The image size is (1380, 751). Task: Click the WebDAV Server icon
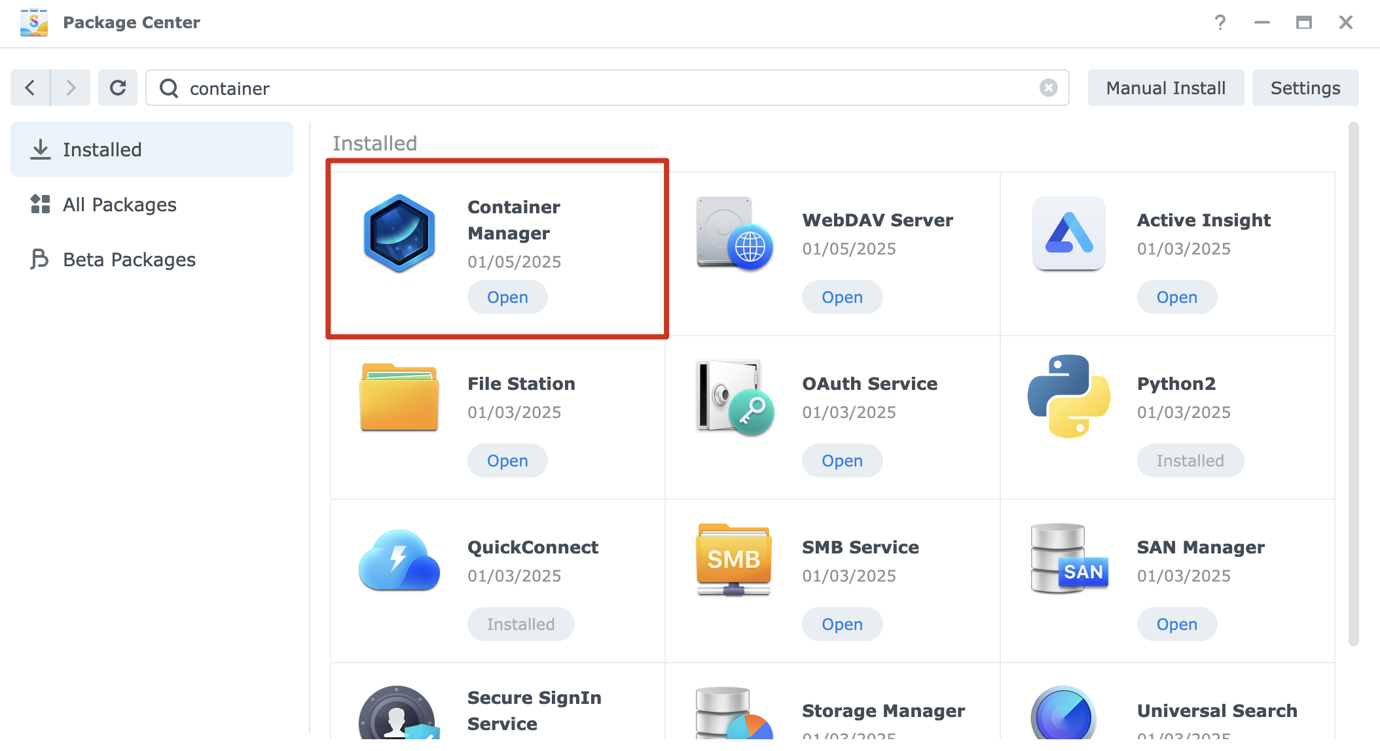pos(735,233)
